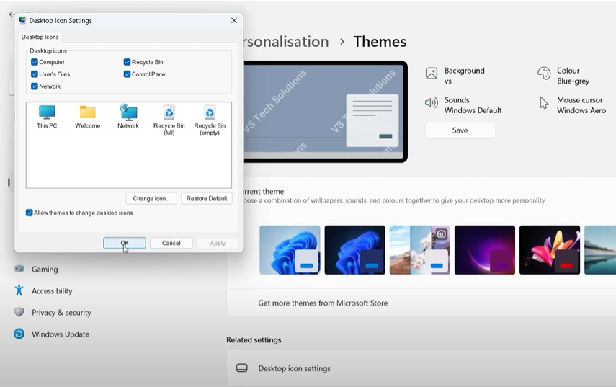Select the purple glow theme thumbnail

pos(485,250)
